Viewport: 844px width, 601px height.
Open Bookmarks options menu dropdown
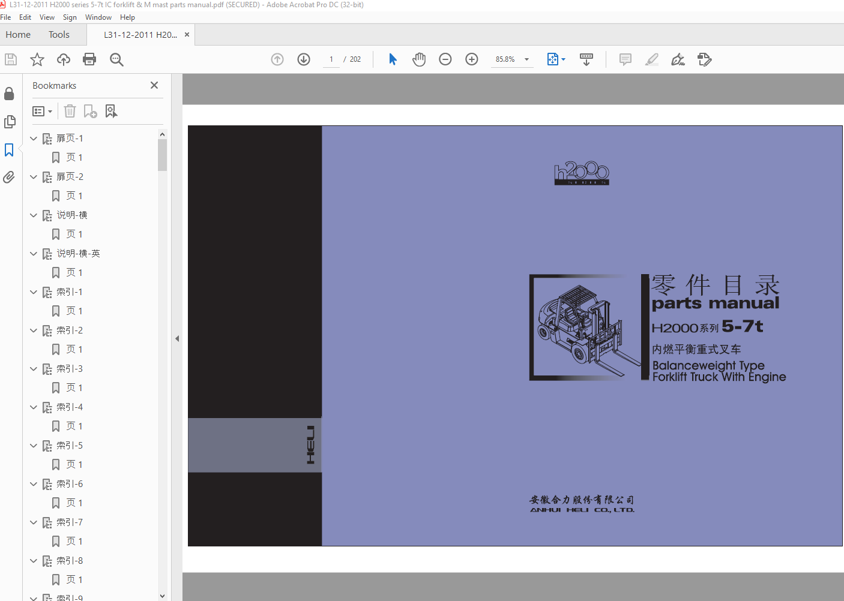[42, 111]
